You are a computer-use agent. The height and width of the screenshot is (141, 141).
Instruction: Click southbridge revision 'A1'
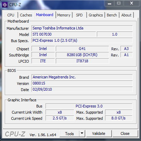tap(126, 55)
